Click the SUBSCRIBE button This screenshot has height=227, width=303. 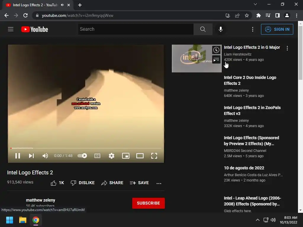click(149, 203)
